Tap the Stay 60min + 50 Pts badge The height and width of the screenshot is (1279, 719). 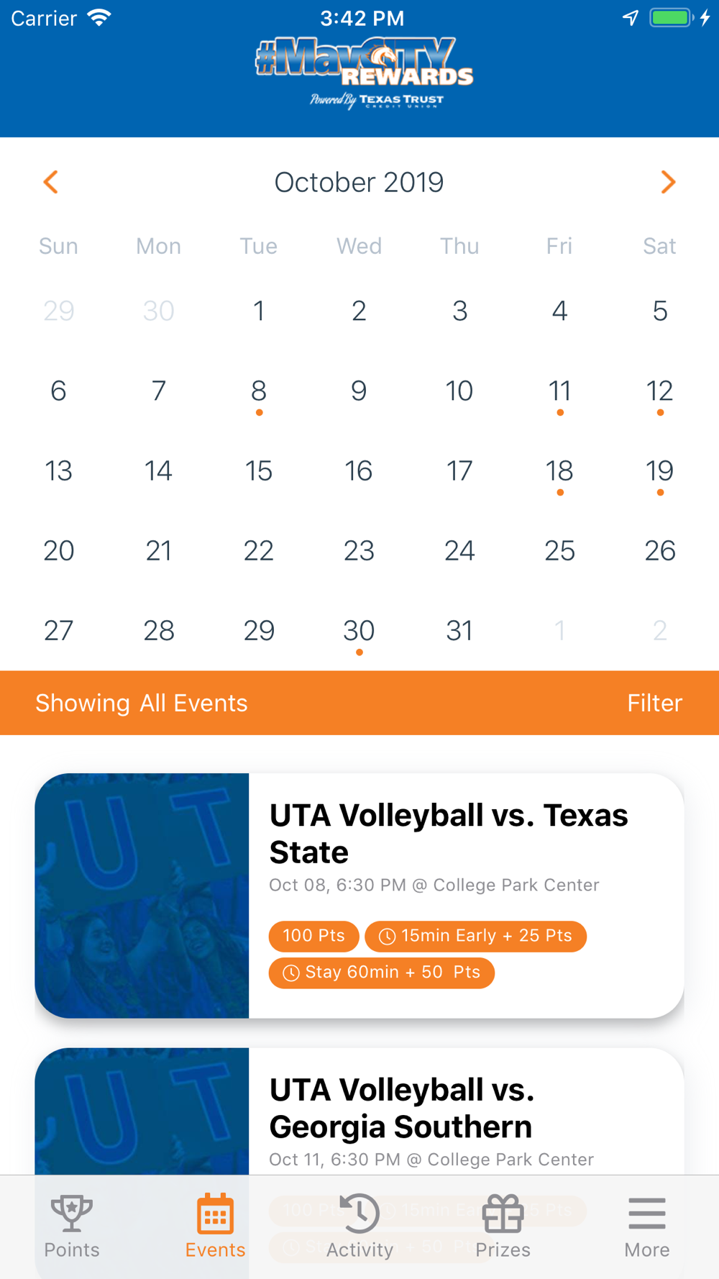pos(382,973)
